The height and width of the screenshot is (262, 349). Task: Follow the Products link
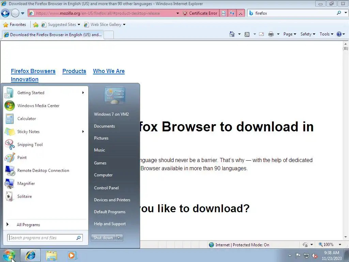tap(74, 71)
